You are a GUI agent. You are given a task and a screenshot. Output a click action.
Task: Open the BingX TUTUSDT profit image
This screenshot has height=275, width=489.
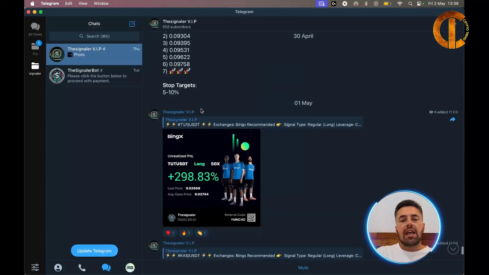pyautogui.click(x=211, y=178)
